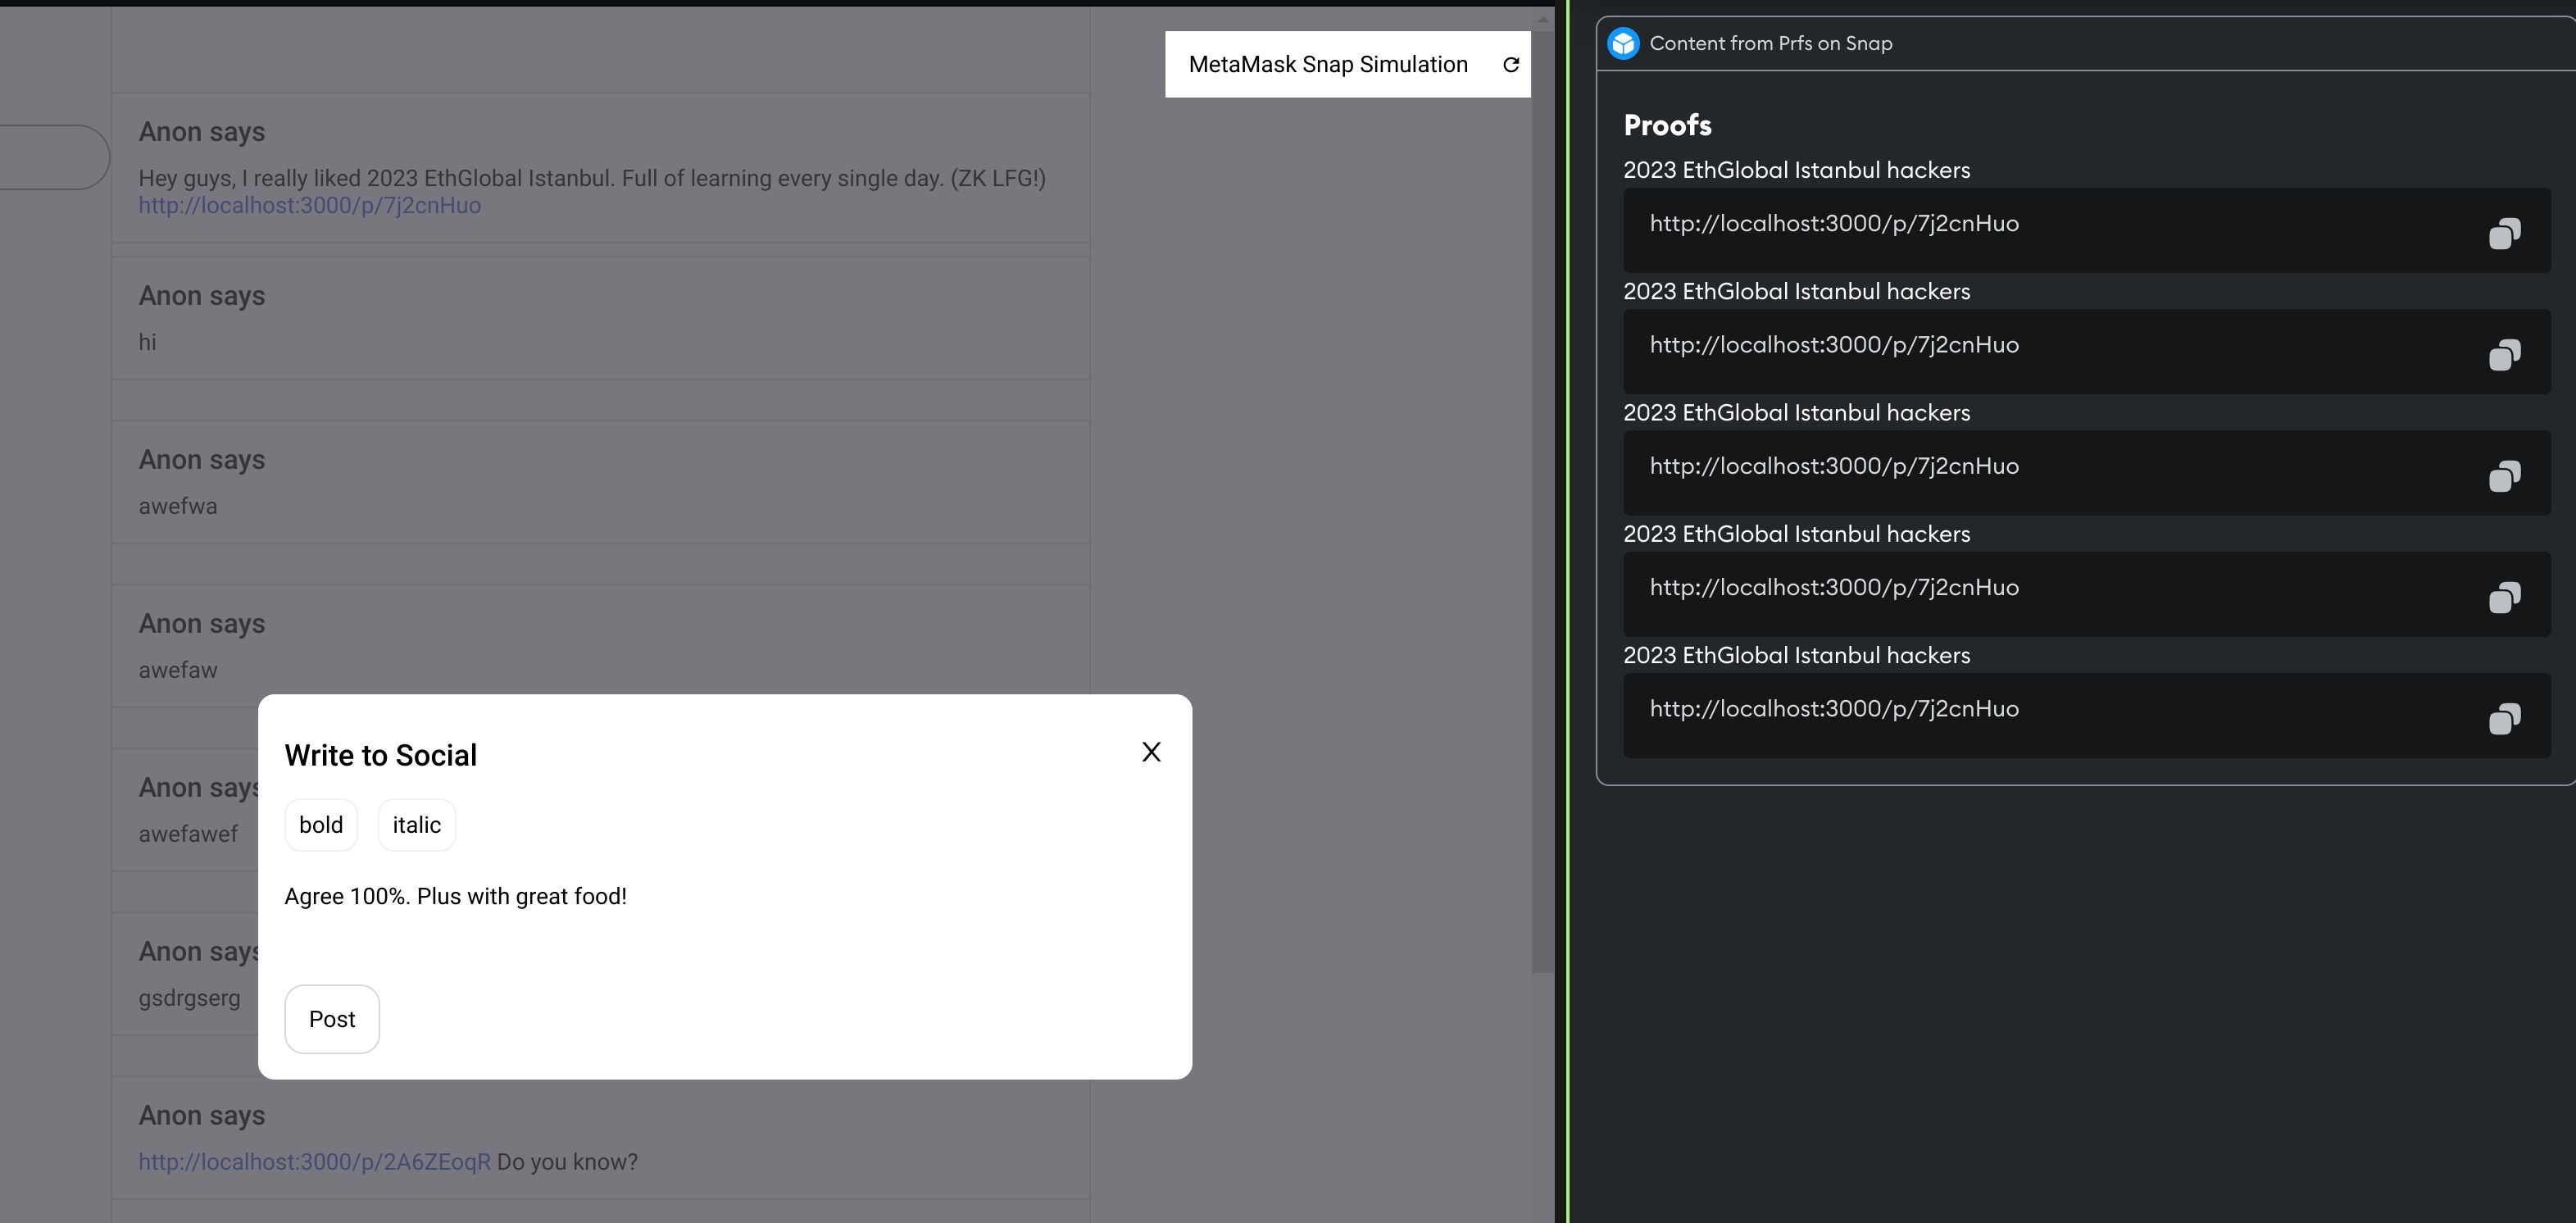Open link localhost:3000/p/2A6ZEoqR in last post
2576x1223 pixels.
tap(314, 1162)
